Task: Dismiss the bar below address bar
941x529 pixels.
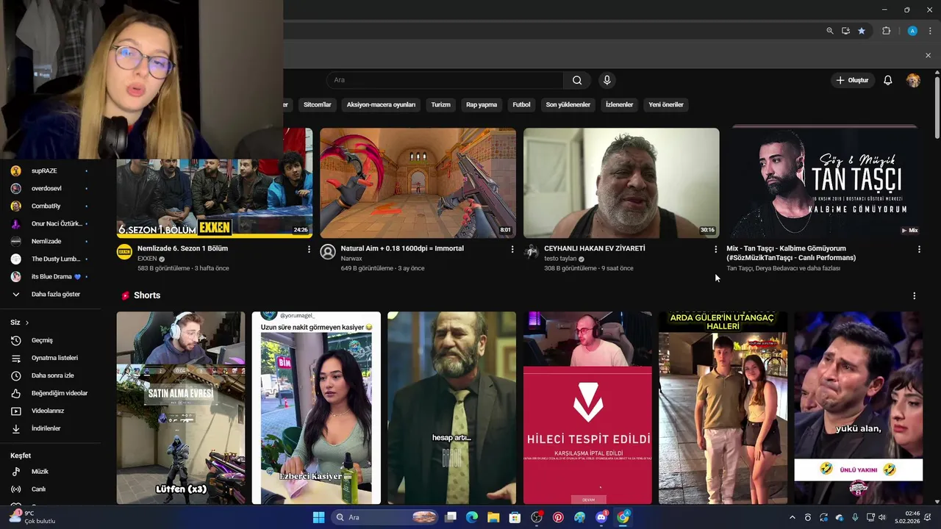Action: pyautogui.click(x=928, y=55)
